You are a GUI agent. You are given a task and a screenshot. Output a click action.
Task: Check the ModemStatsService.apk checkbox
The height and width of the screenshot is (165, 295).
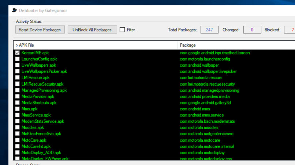pyautogui.click(x=17, y=121)
